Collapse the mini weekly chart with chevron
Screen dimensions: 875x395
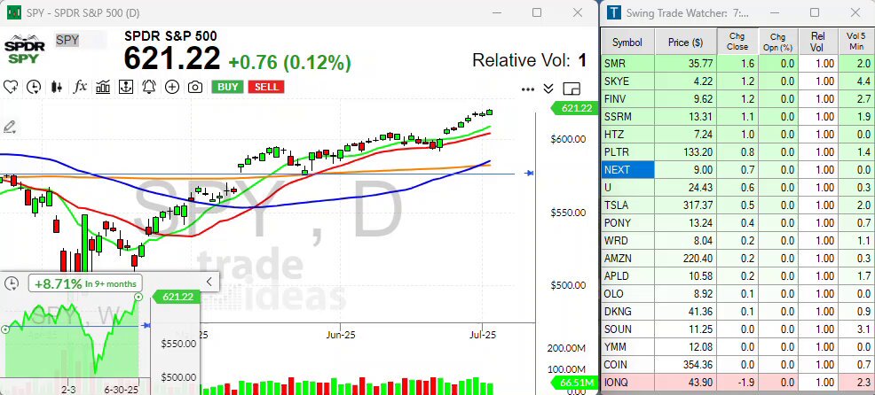coord(209,282)
